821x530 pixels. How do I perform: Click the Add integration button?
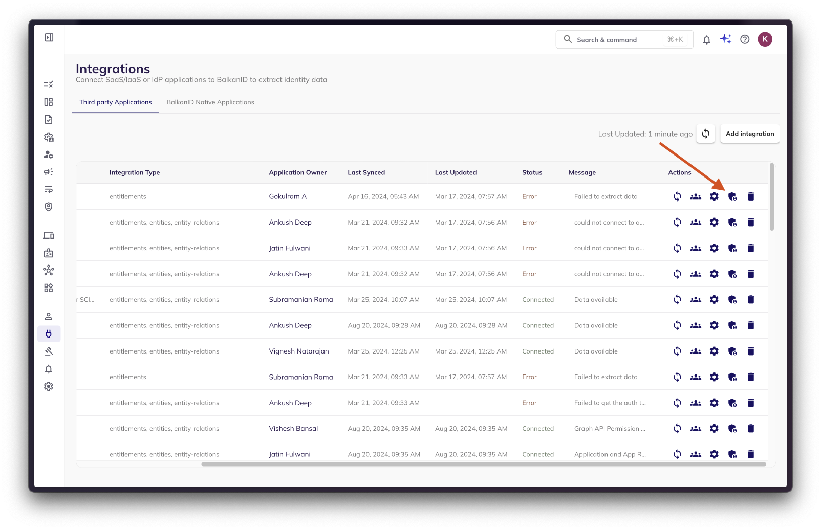click(x=749, y=134)
